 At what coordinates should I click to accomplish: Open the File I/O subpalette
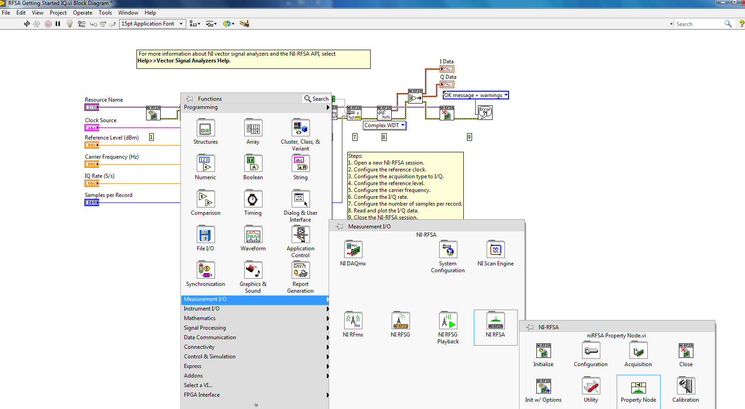pos(205,238)
